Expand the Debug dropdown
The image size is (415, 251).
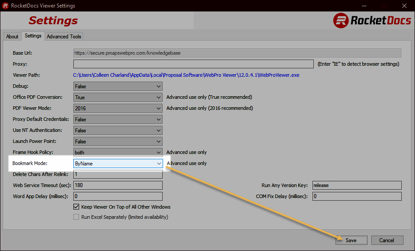118,86
